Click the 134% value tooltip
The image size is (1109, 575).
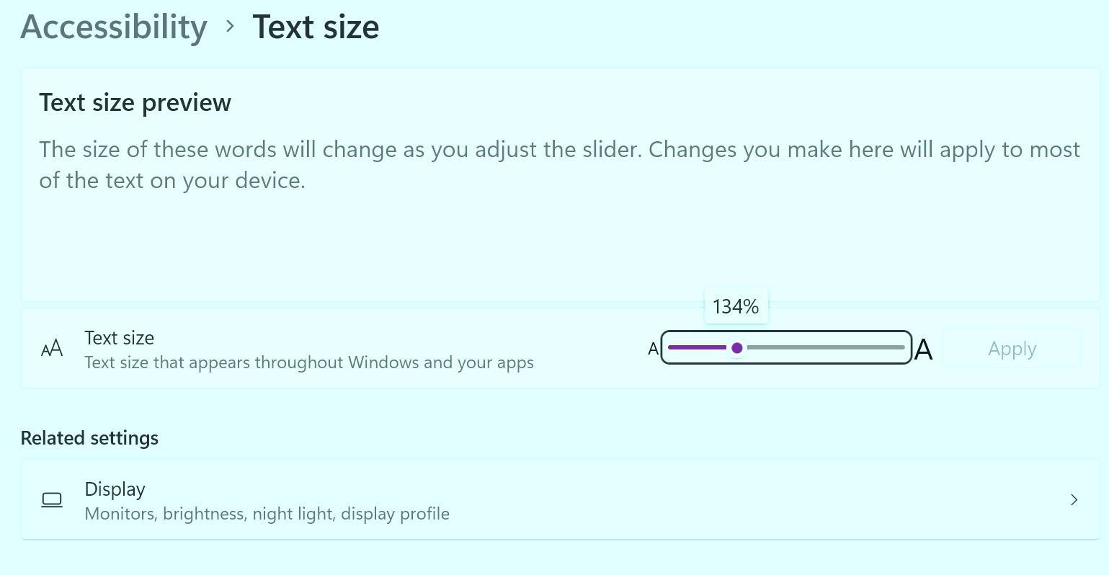736,306
